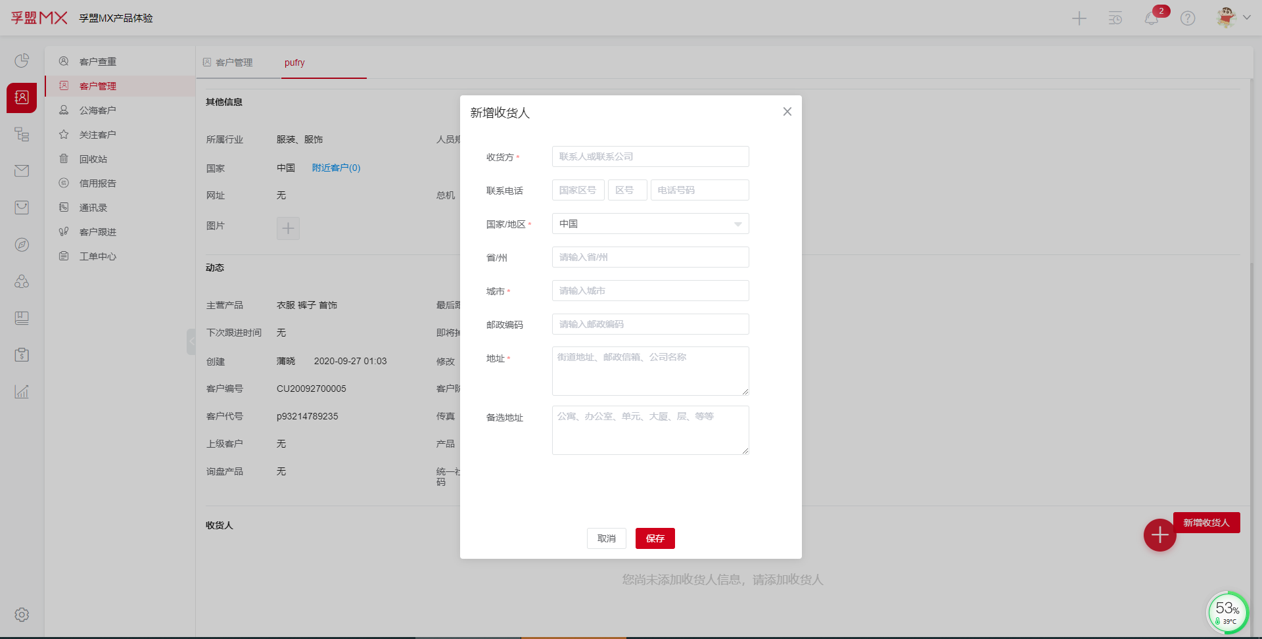1262x639 pixels.
Task: Open the help question mark icon
Action: 1188,18
